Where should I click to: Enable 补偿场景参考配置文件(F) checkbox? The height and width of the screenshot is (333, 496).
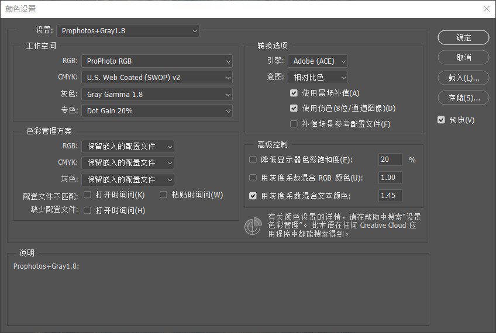pos(294,124)
